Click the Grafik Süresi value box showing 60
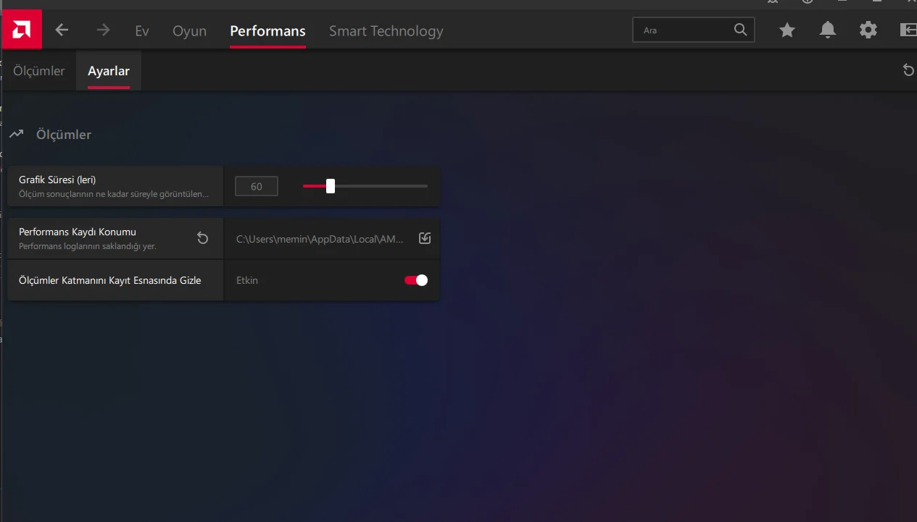 point(257,186)
